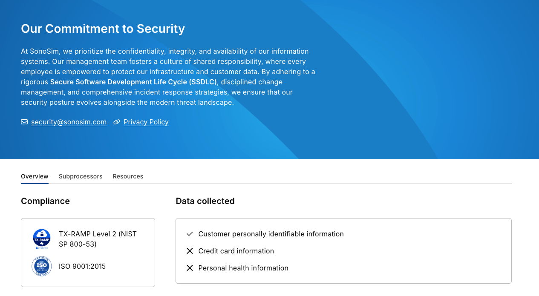Image resolution: width=539 pixels, height=296 pixels.
Task: Open the Privacy Policy link
Action: 146,122
